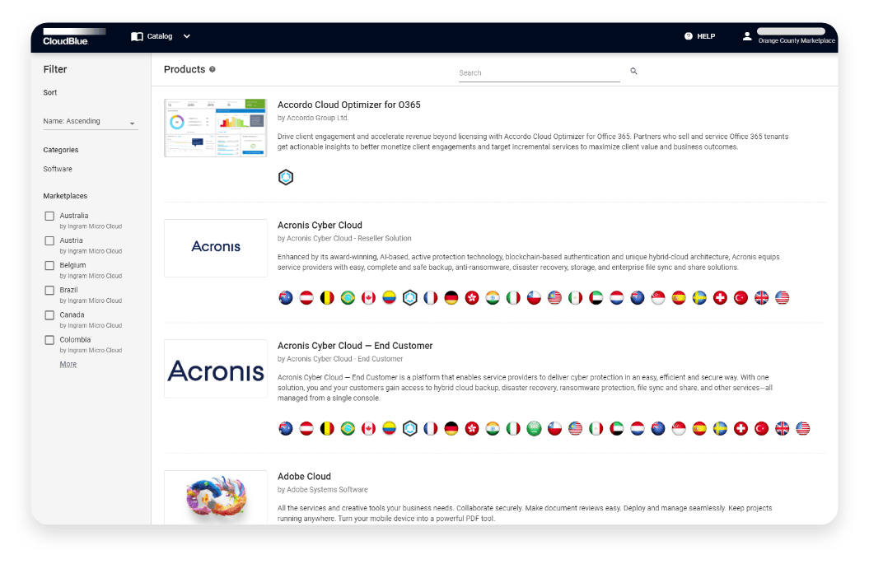Click the product Search input field
The image size is (869, 564).
(540, 73)
